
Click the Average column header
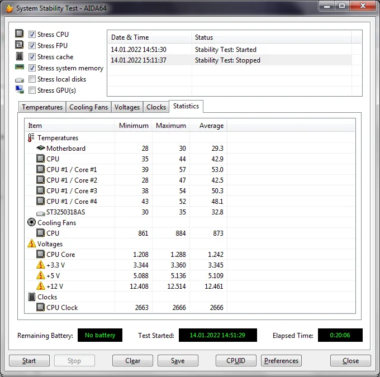208,126
